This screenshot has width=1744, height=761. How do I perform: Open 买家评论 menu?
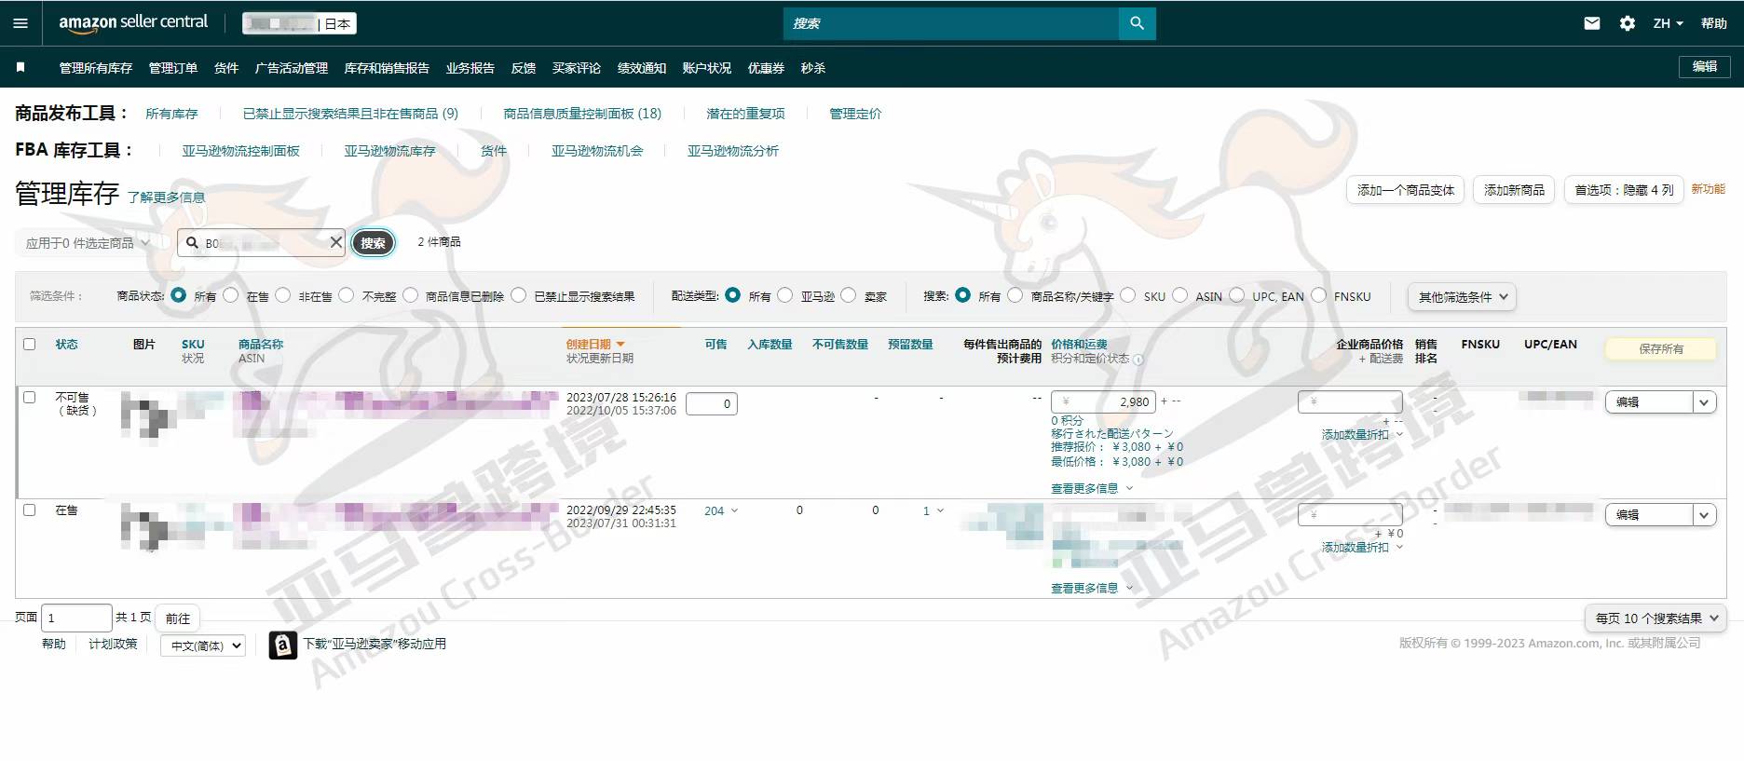(x=577, y=68)
